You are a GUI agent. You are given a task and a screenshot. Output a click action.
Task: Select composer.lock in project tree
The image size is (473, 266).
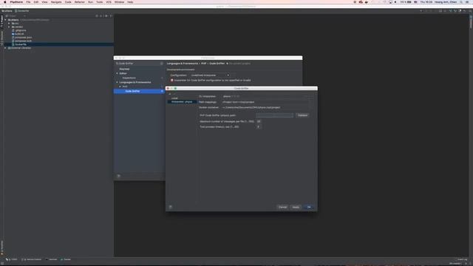23,41
